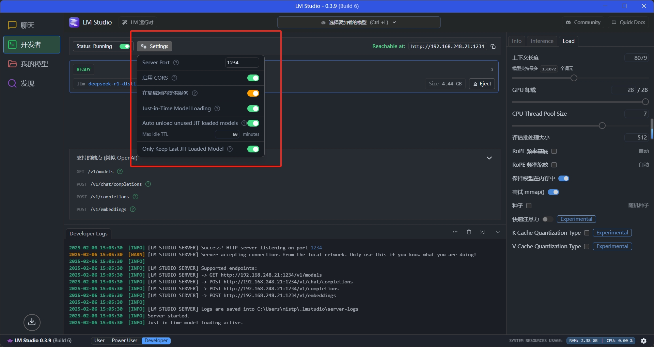Open the Community link

583,22
